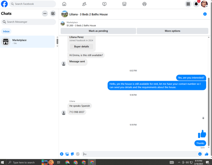Click the 'Yes, are you interested?' sent message

click(x=191, y=78)
